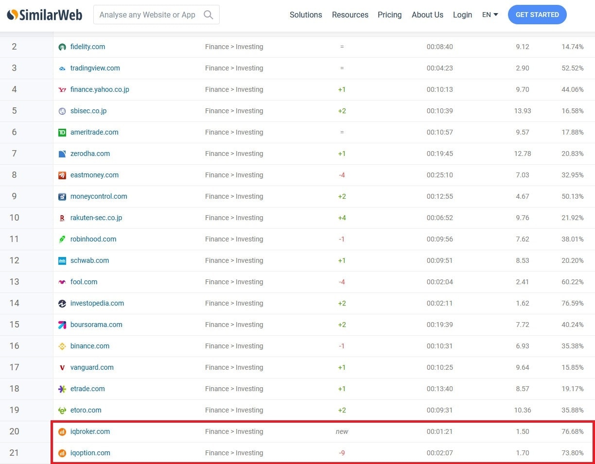This screenshot has height=464, width=595.
Task: Click the iqbroker.com favicon
Action: [x=62, y=432]
